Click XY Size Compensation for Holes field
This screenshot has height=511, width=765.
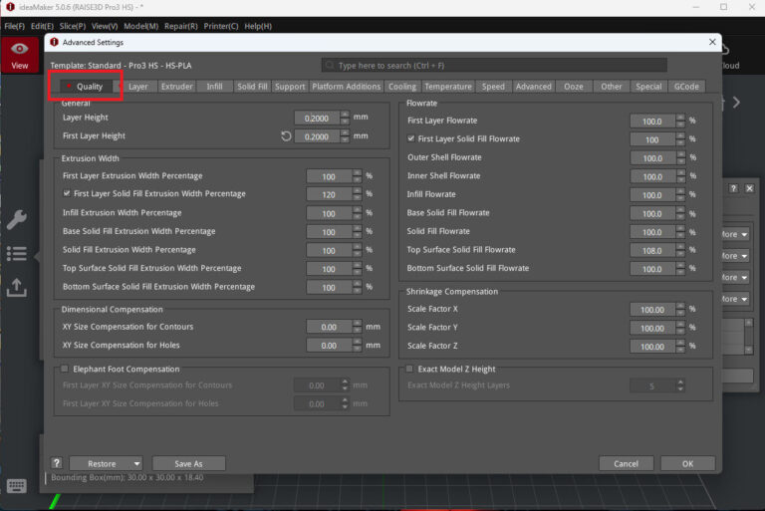[329, 345]
